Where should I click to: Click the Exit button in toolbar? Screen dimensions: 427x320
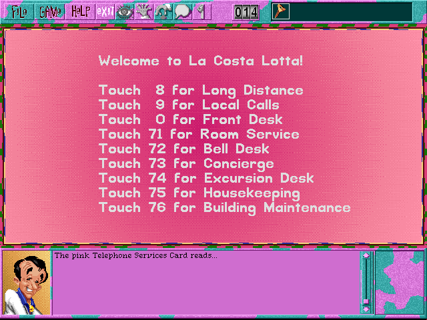(x=105, y=12)
